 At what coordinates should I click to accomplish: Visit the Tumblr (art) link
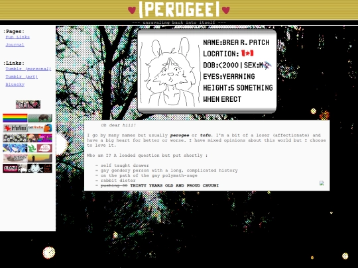point(22,77)
